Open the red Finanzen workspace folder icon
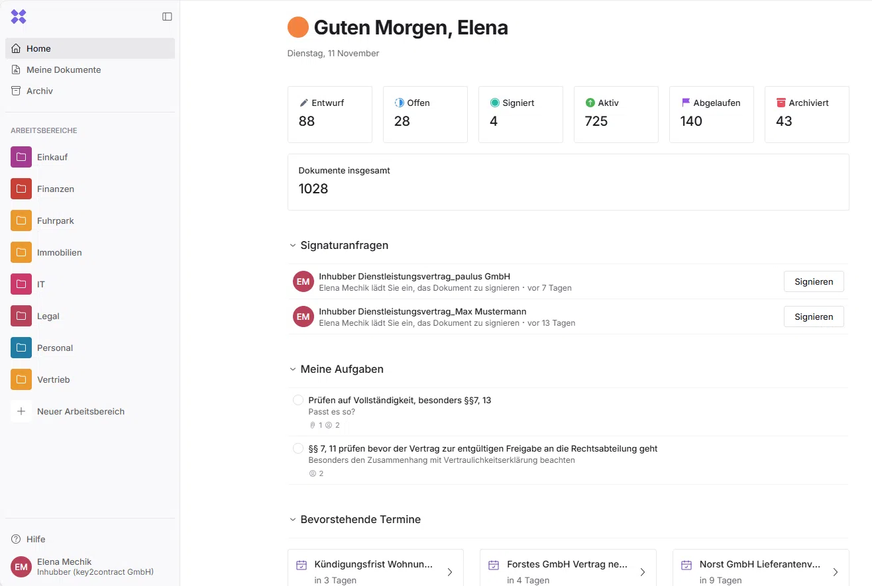 pyautogui.click(x=21, y=189)
